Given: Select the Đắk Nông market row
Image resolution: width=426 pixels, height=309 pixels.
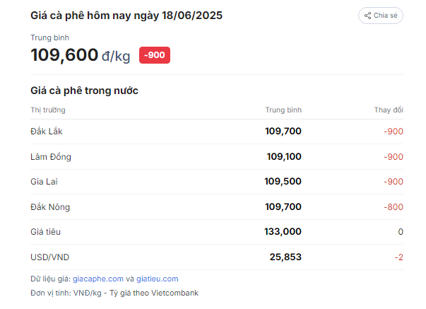Looking at the screenshot, I should 217,207.
